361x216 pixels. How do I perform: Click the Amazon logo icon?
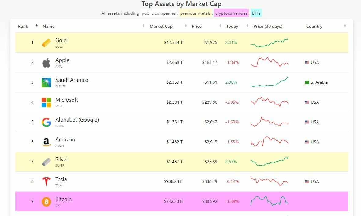(47, 142)
